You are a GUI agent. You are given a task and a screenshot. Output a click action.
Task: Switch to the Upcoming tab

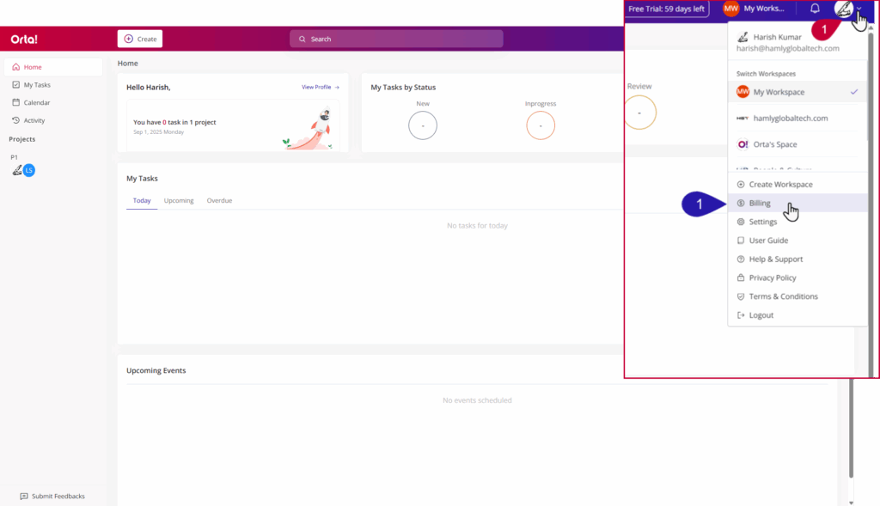click(x=179, y=200)
